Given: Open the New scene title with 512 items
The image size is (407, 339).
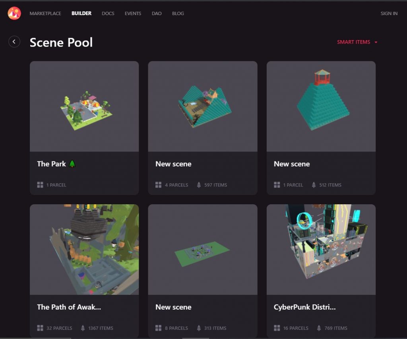Looking at the screenshot, I should tap(292, 164).
